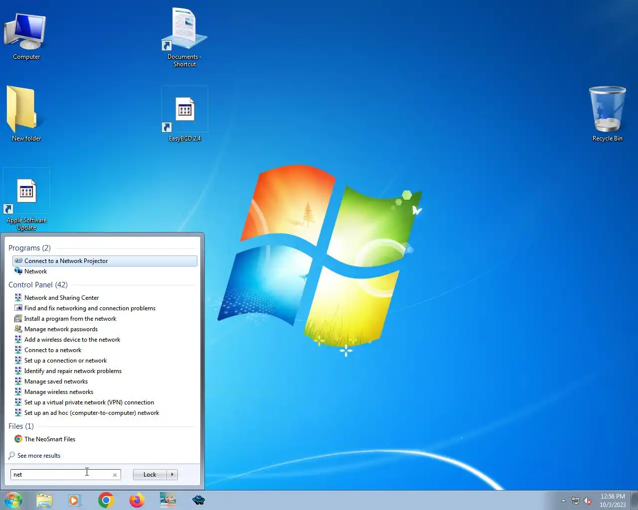Click the Lock button
Image resolution: width=638 pixels, height=510 pixels.
[150, 475]
